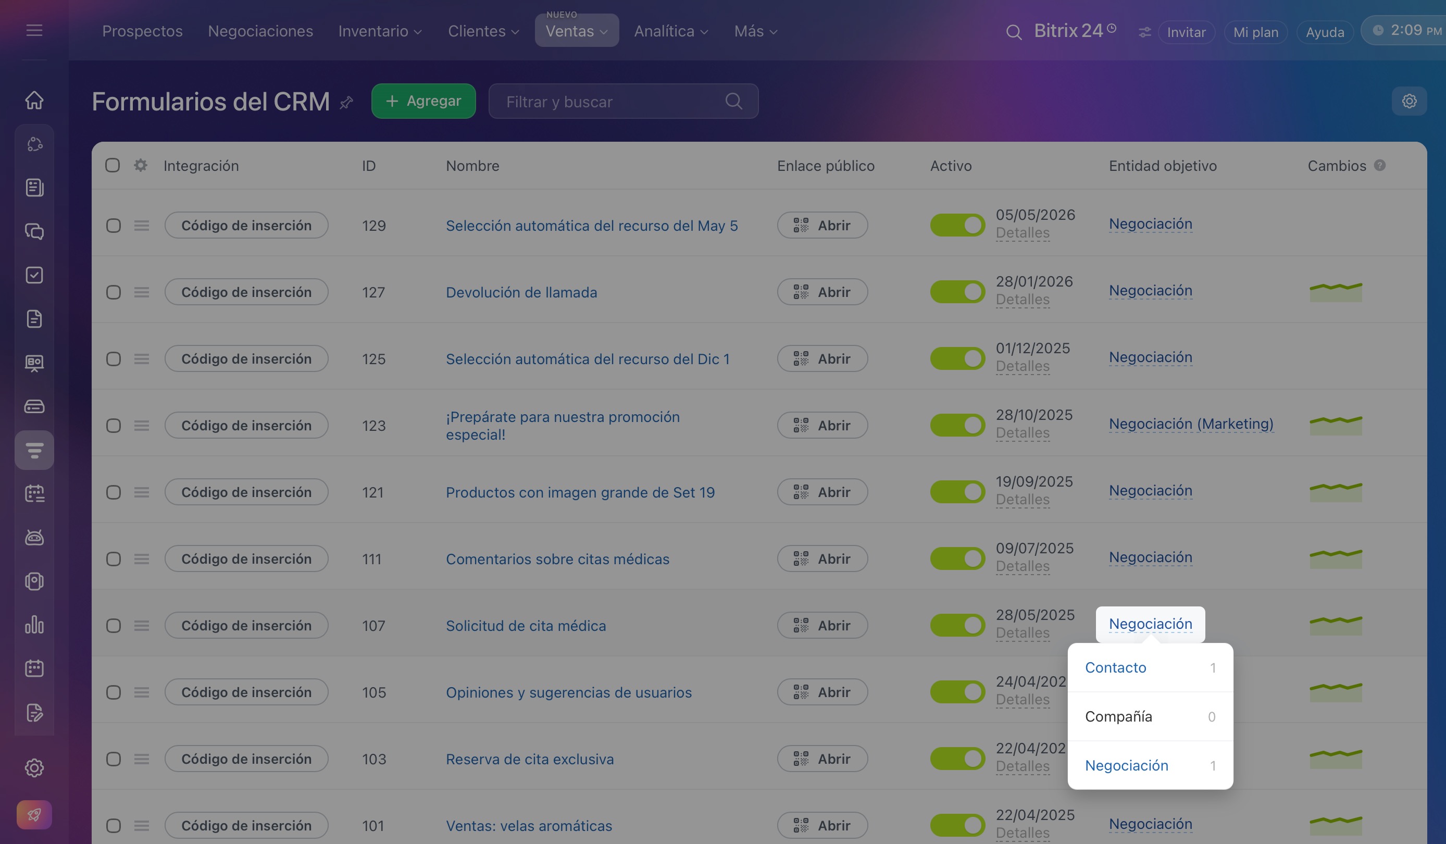Open row actions menu for form 123
The width and height of the screenshot is (1446, 844).
coord(142,425)
